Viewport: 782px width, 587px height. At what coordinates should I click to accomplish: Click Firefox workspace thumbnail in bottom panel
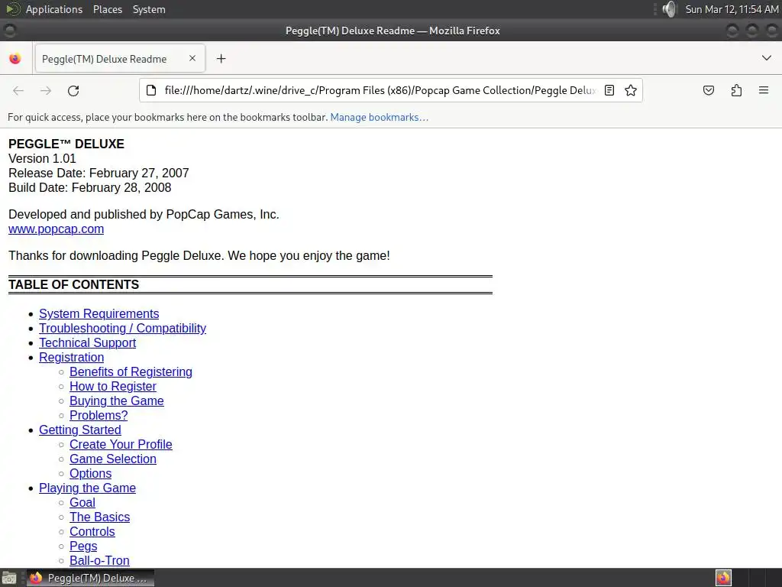click(x=723, y=578)
